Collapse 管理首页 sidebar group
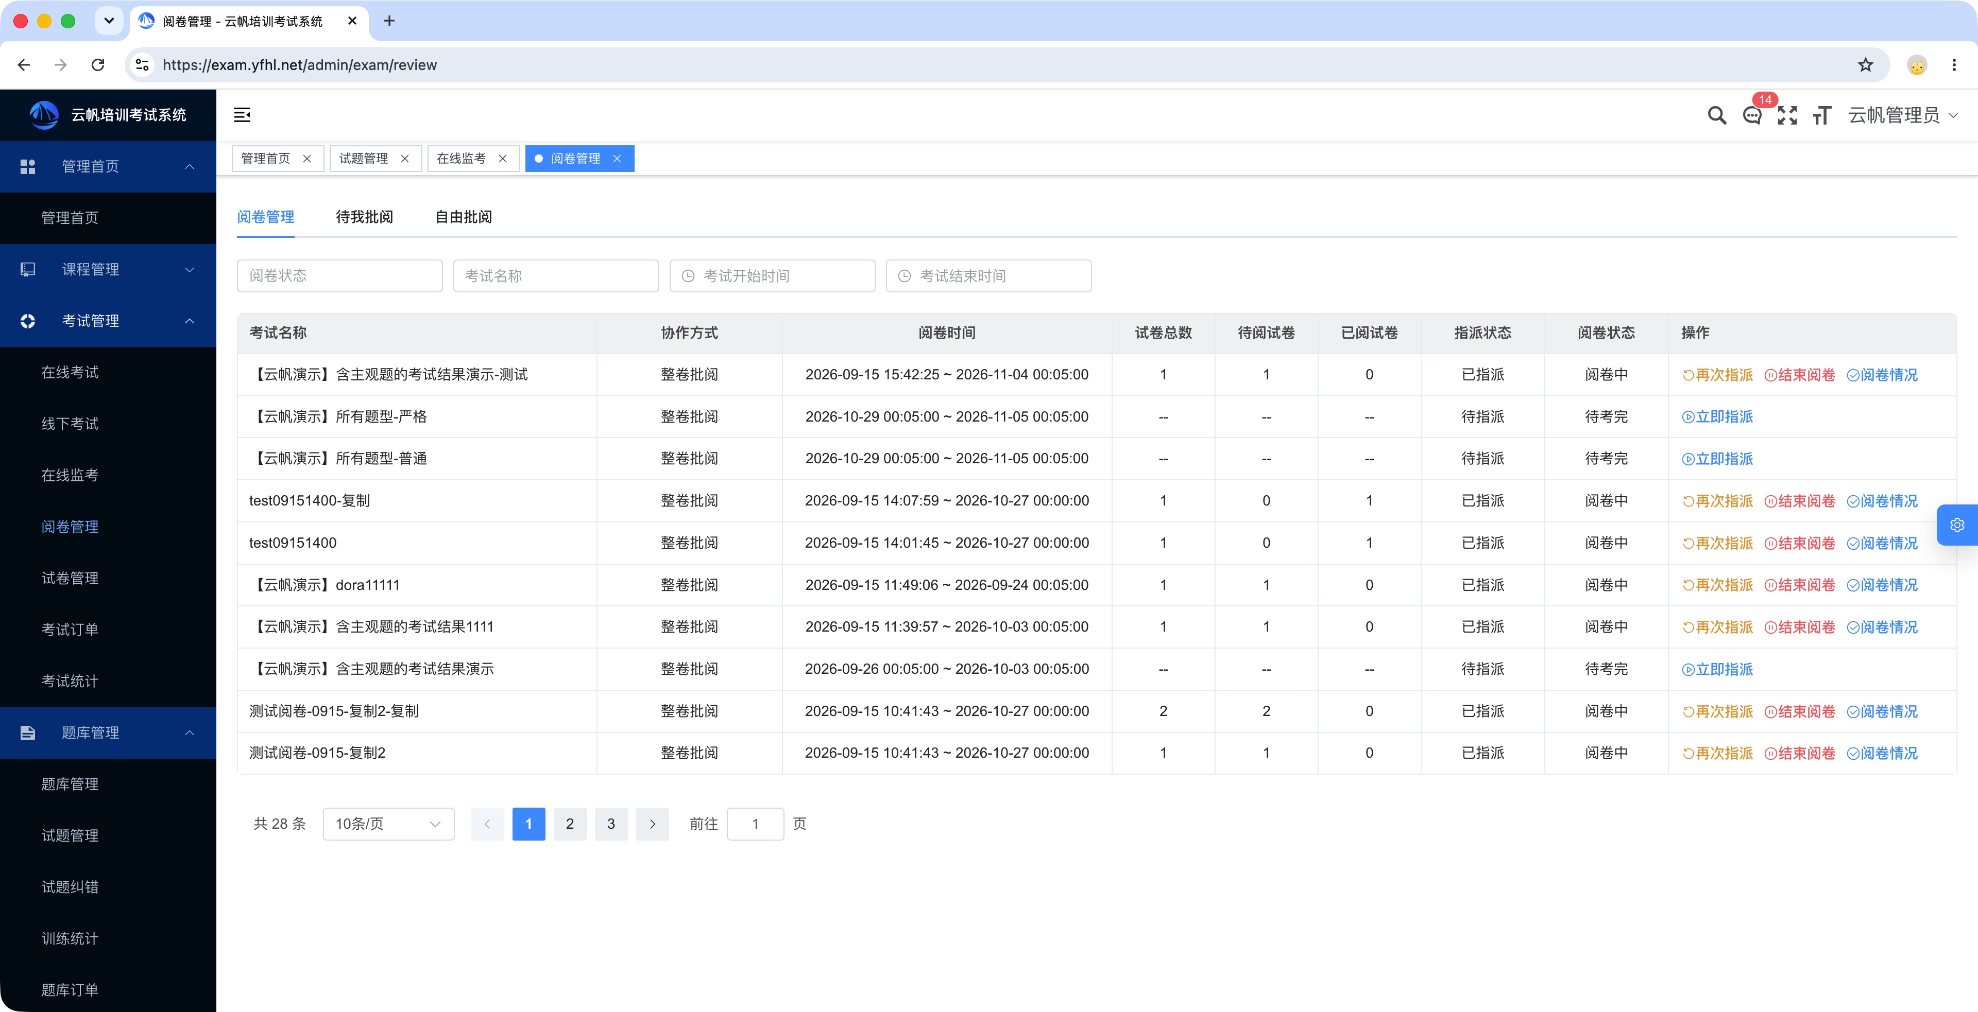Viewport: 1978px width, 1012px height. click(x=108, y=166)
